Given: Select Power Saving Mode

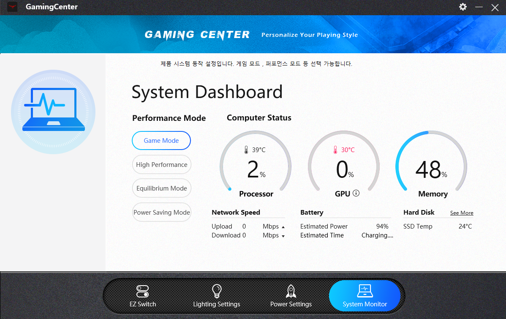Looking at the screenshot, I should [162, 212].
